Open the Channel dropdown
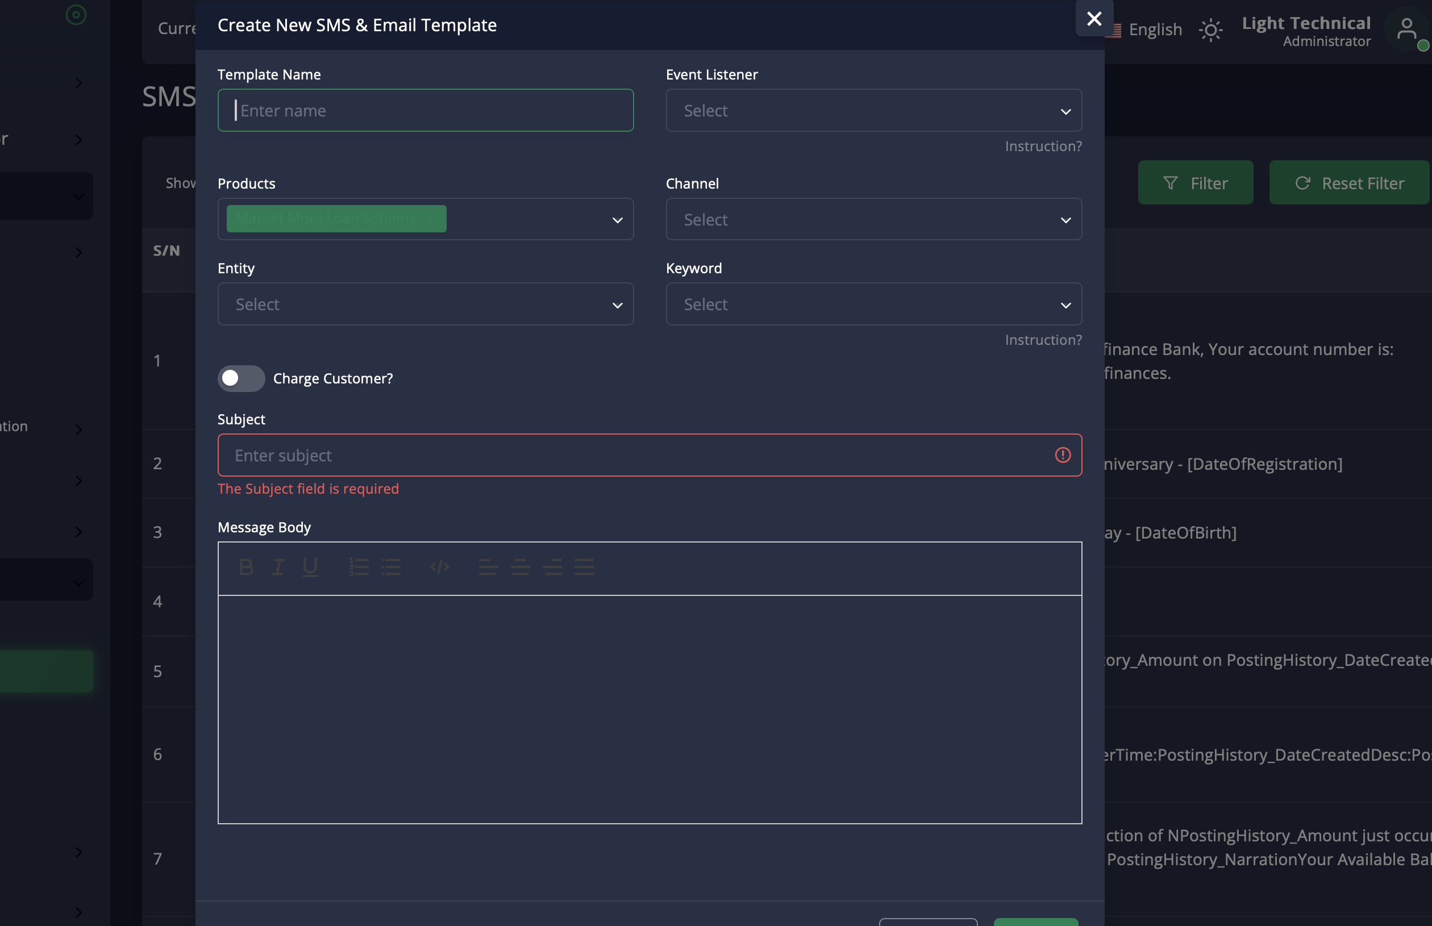This screenshot has width=1432, height=926. click(x=873, y=219)
